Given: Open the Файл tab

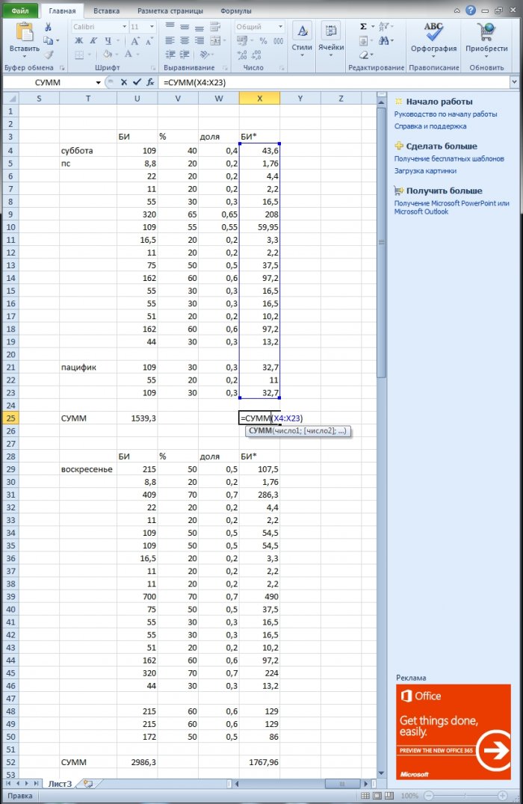Looking at the screenshot, I should coord(20,10).
